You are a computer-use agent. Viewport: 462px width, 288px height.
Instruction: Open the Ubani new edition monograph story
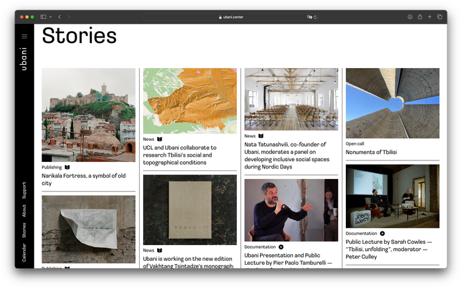coord(189,262)
